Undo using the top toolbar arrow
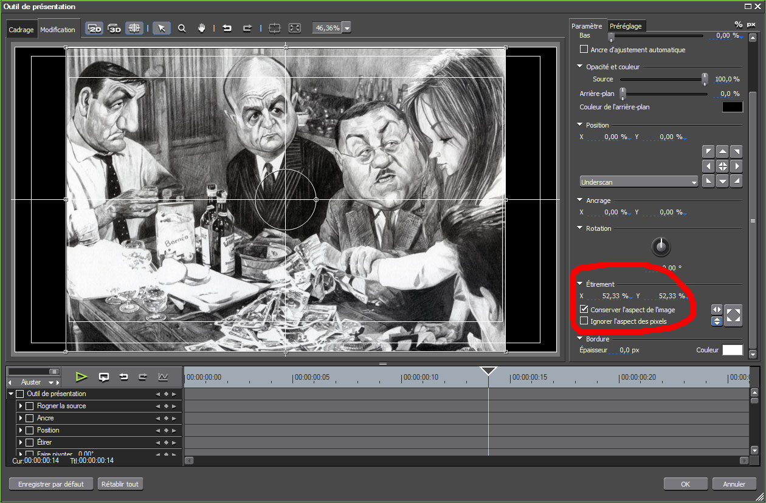Viewport: 766px width, 503px height. pos(227,28)
